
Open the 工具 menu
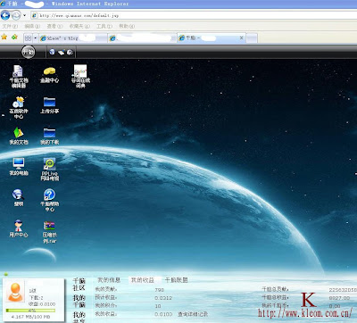coord(104,27)
